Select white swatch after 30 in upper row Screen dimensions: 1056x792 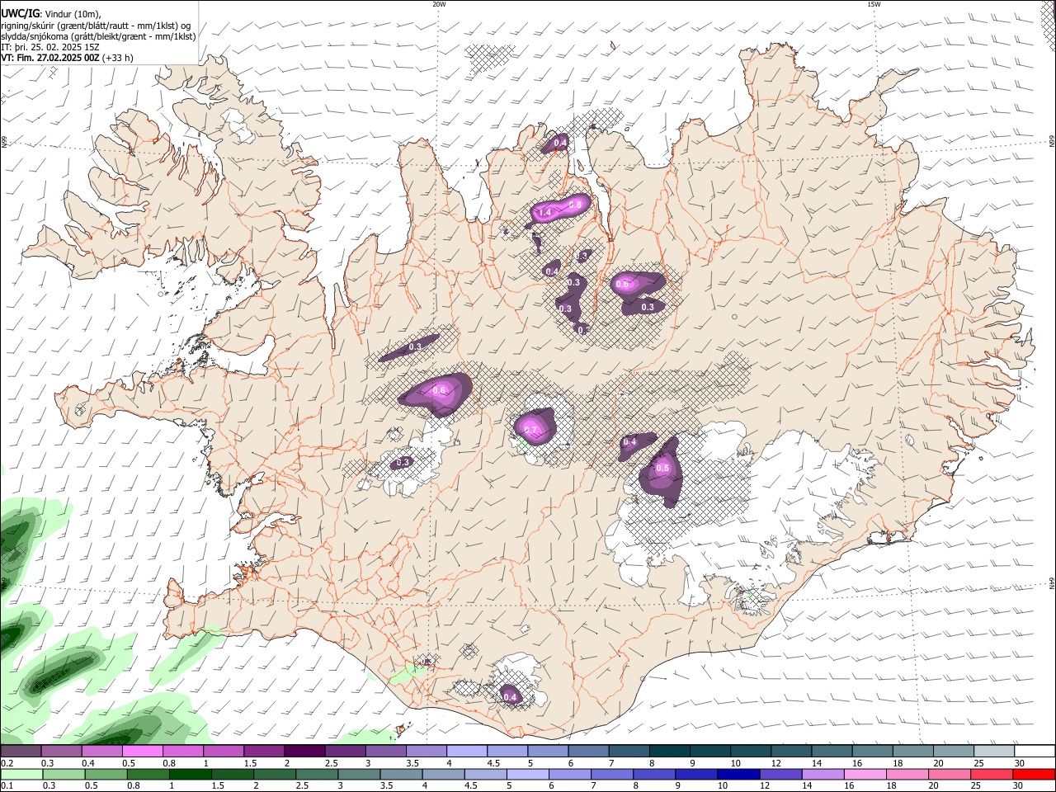[1035, 751]
